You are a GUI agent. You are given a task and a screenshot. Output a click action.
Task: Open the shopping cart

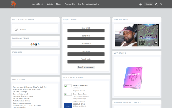(x=161, y=4)
